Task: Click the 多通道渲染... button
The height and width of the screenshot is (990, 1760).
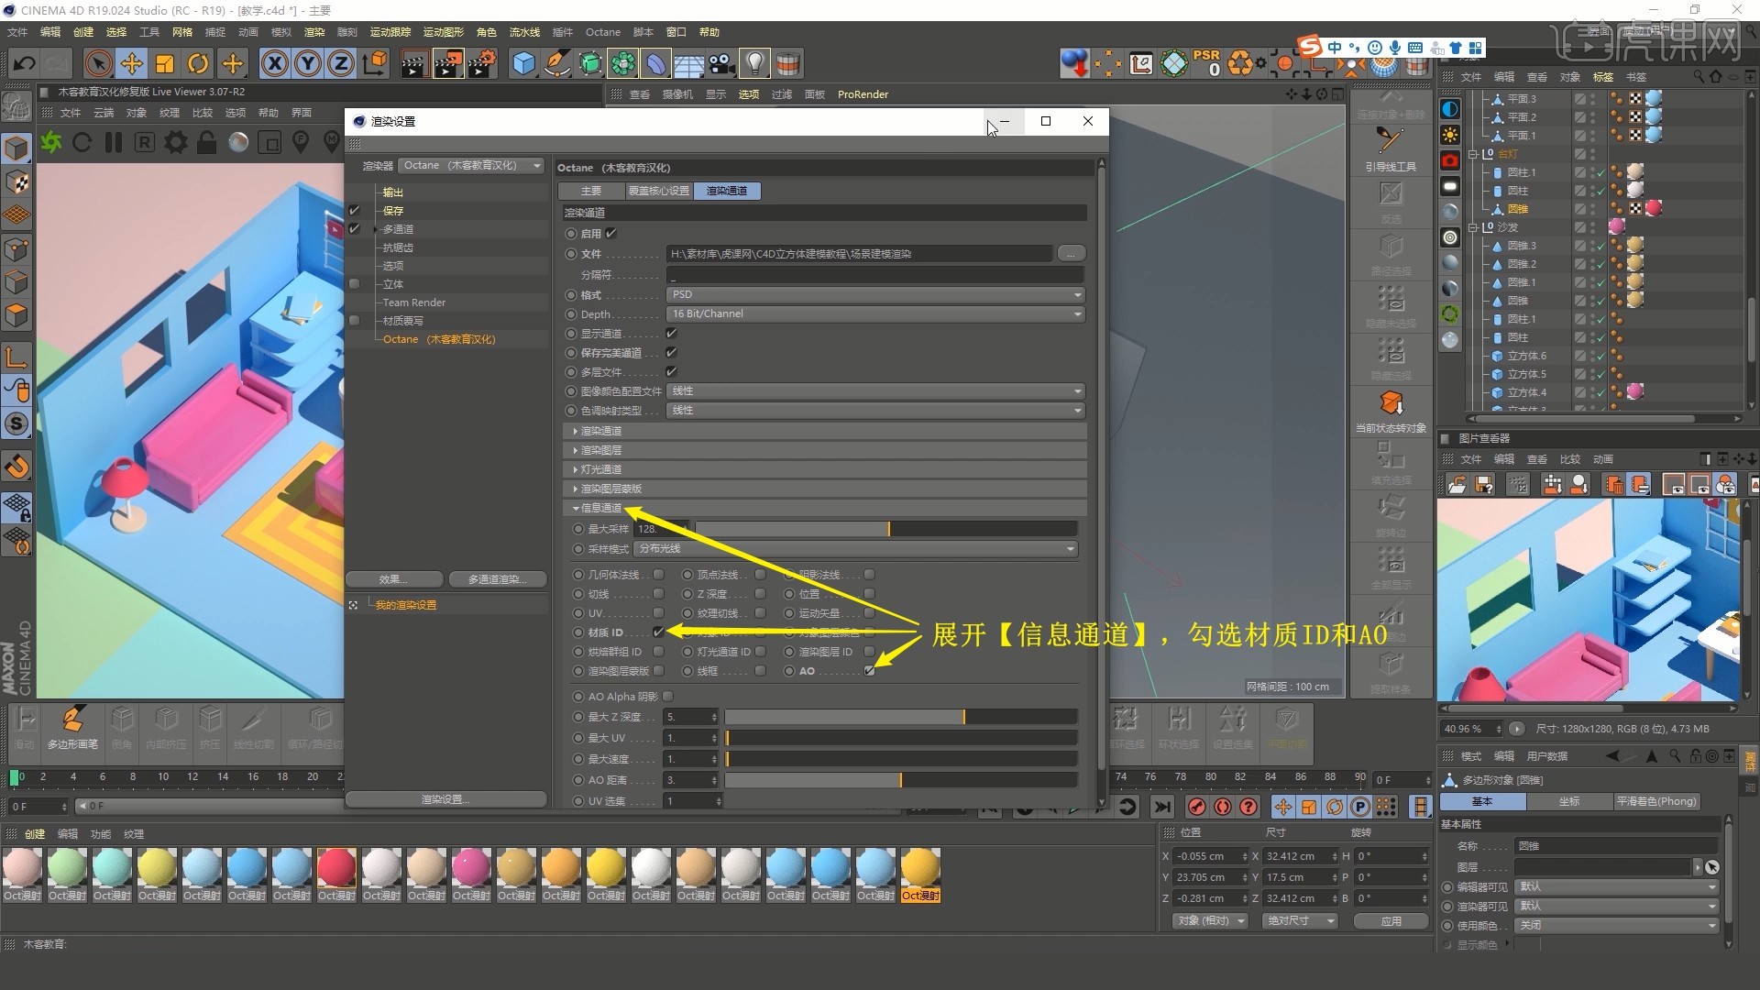Action: click(497, 579)
